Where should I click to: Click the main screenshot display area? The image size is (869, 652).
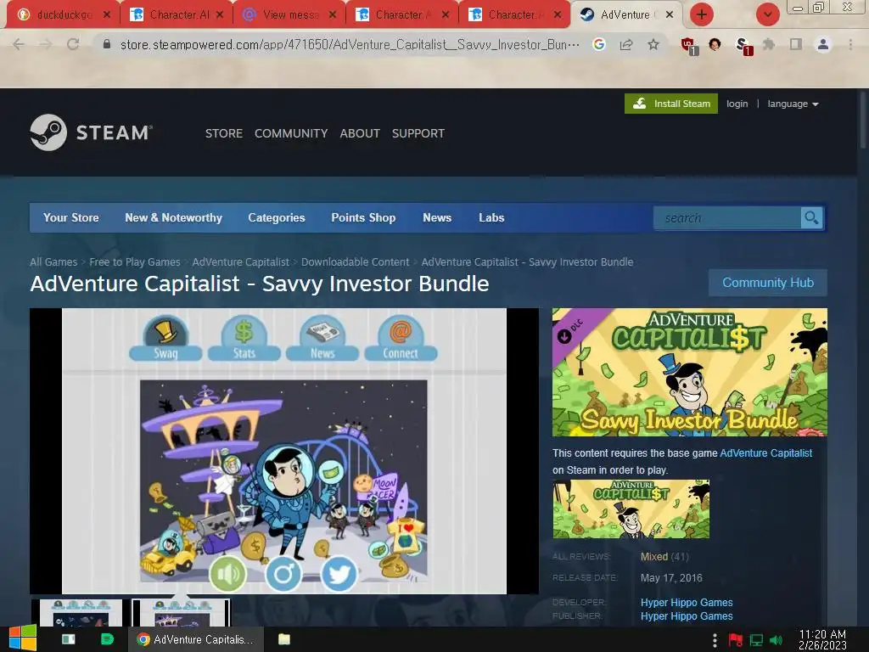click(283, 451)
